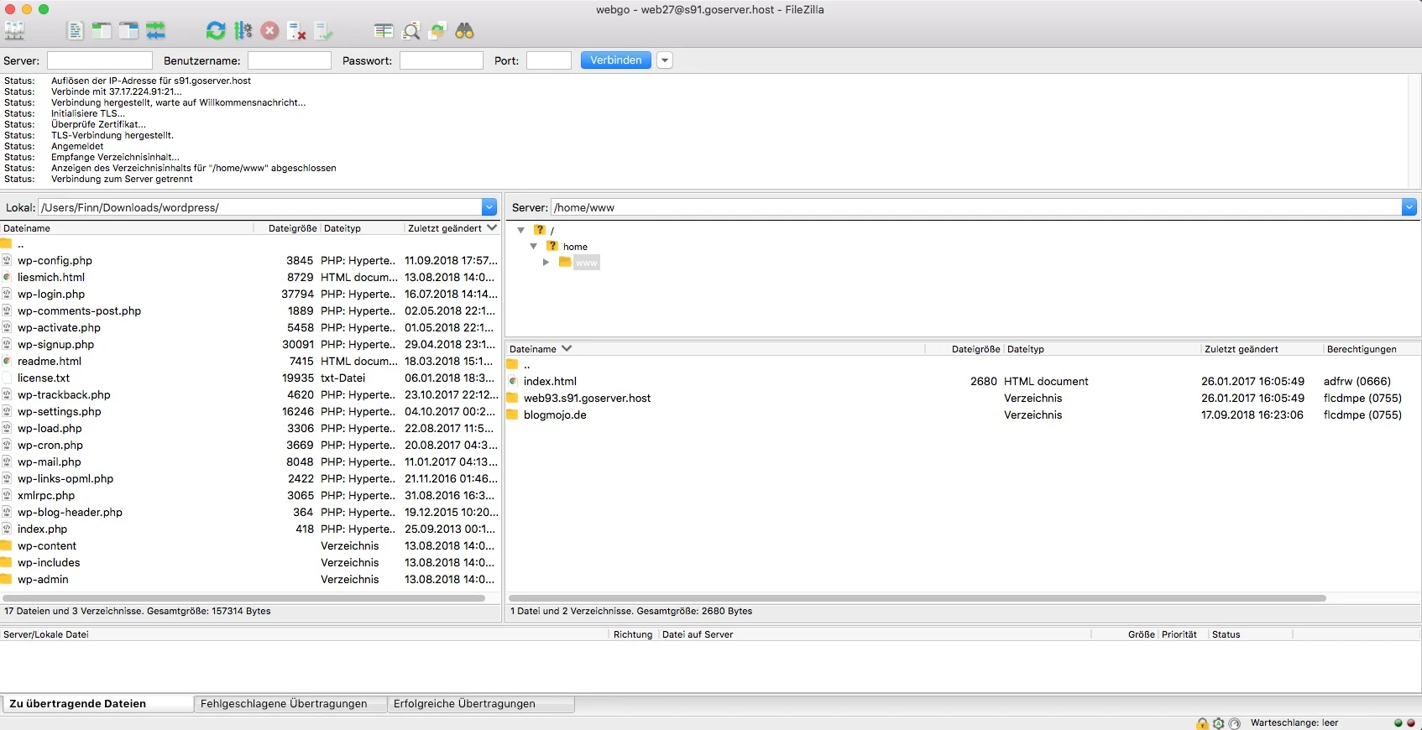The image size is (1422, 730).
Task: Toggle processing of the transfer queue
Action: (x=243, y=31)
